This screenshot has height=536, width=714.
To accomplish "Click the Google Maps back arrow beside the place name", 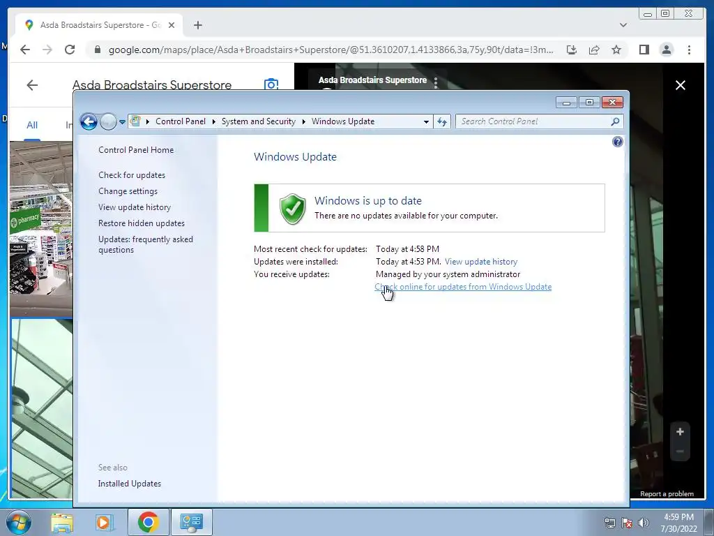I will click(x=32, y=84).
